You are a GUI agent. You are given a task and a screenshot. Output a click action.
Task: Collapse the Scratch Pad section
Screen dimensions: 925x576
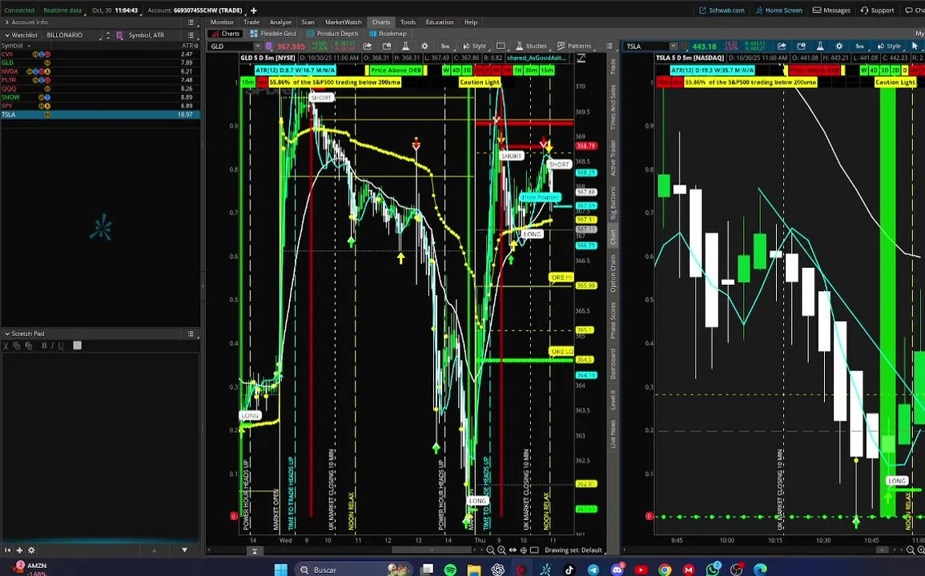point(6,334)
